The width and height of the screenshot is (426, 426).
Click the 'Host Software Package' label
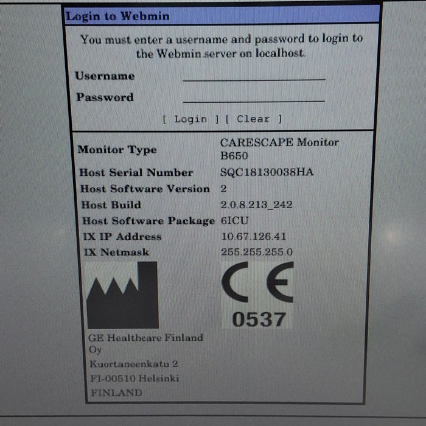pyautogui.click(x=148, y=221)
